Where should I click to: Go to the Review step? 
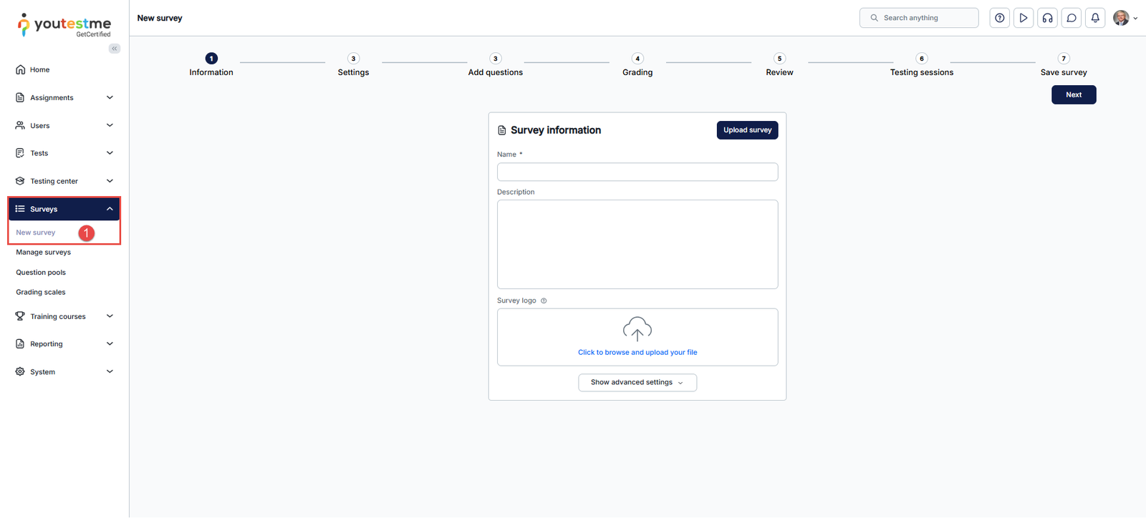click(x=779, y=64)
